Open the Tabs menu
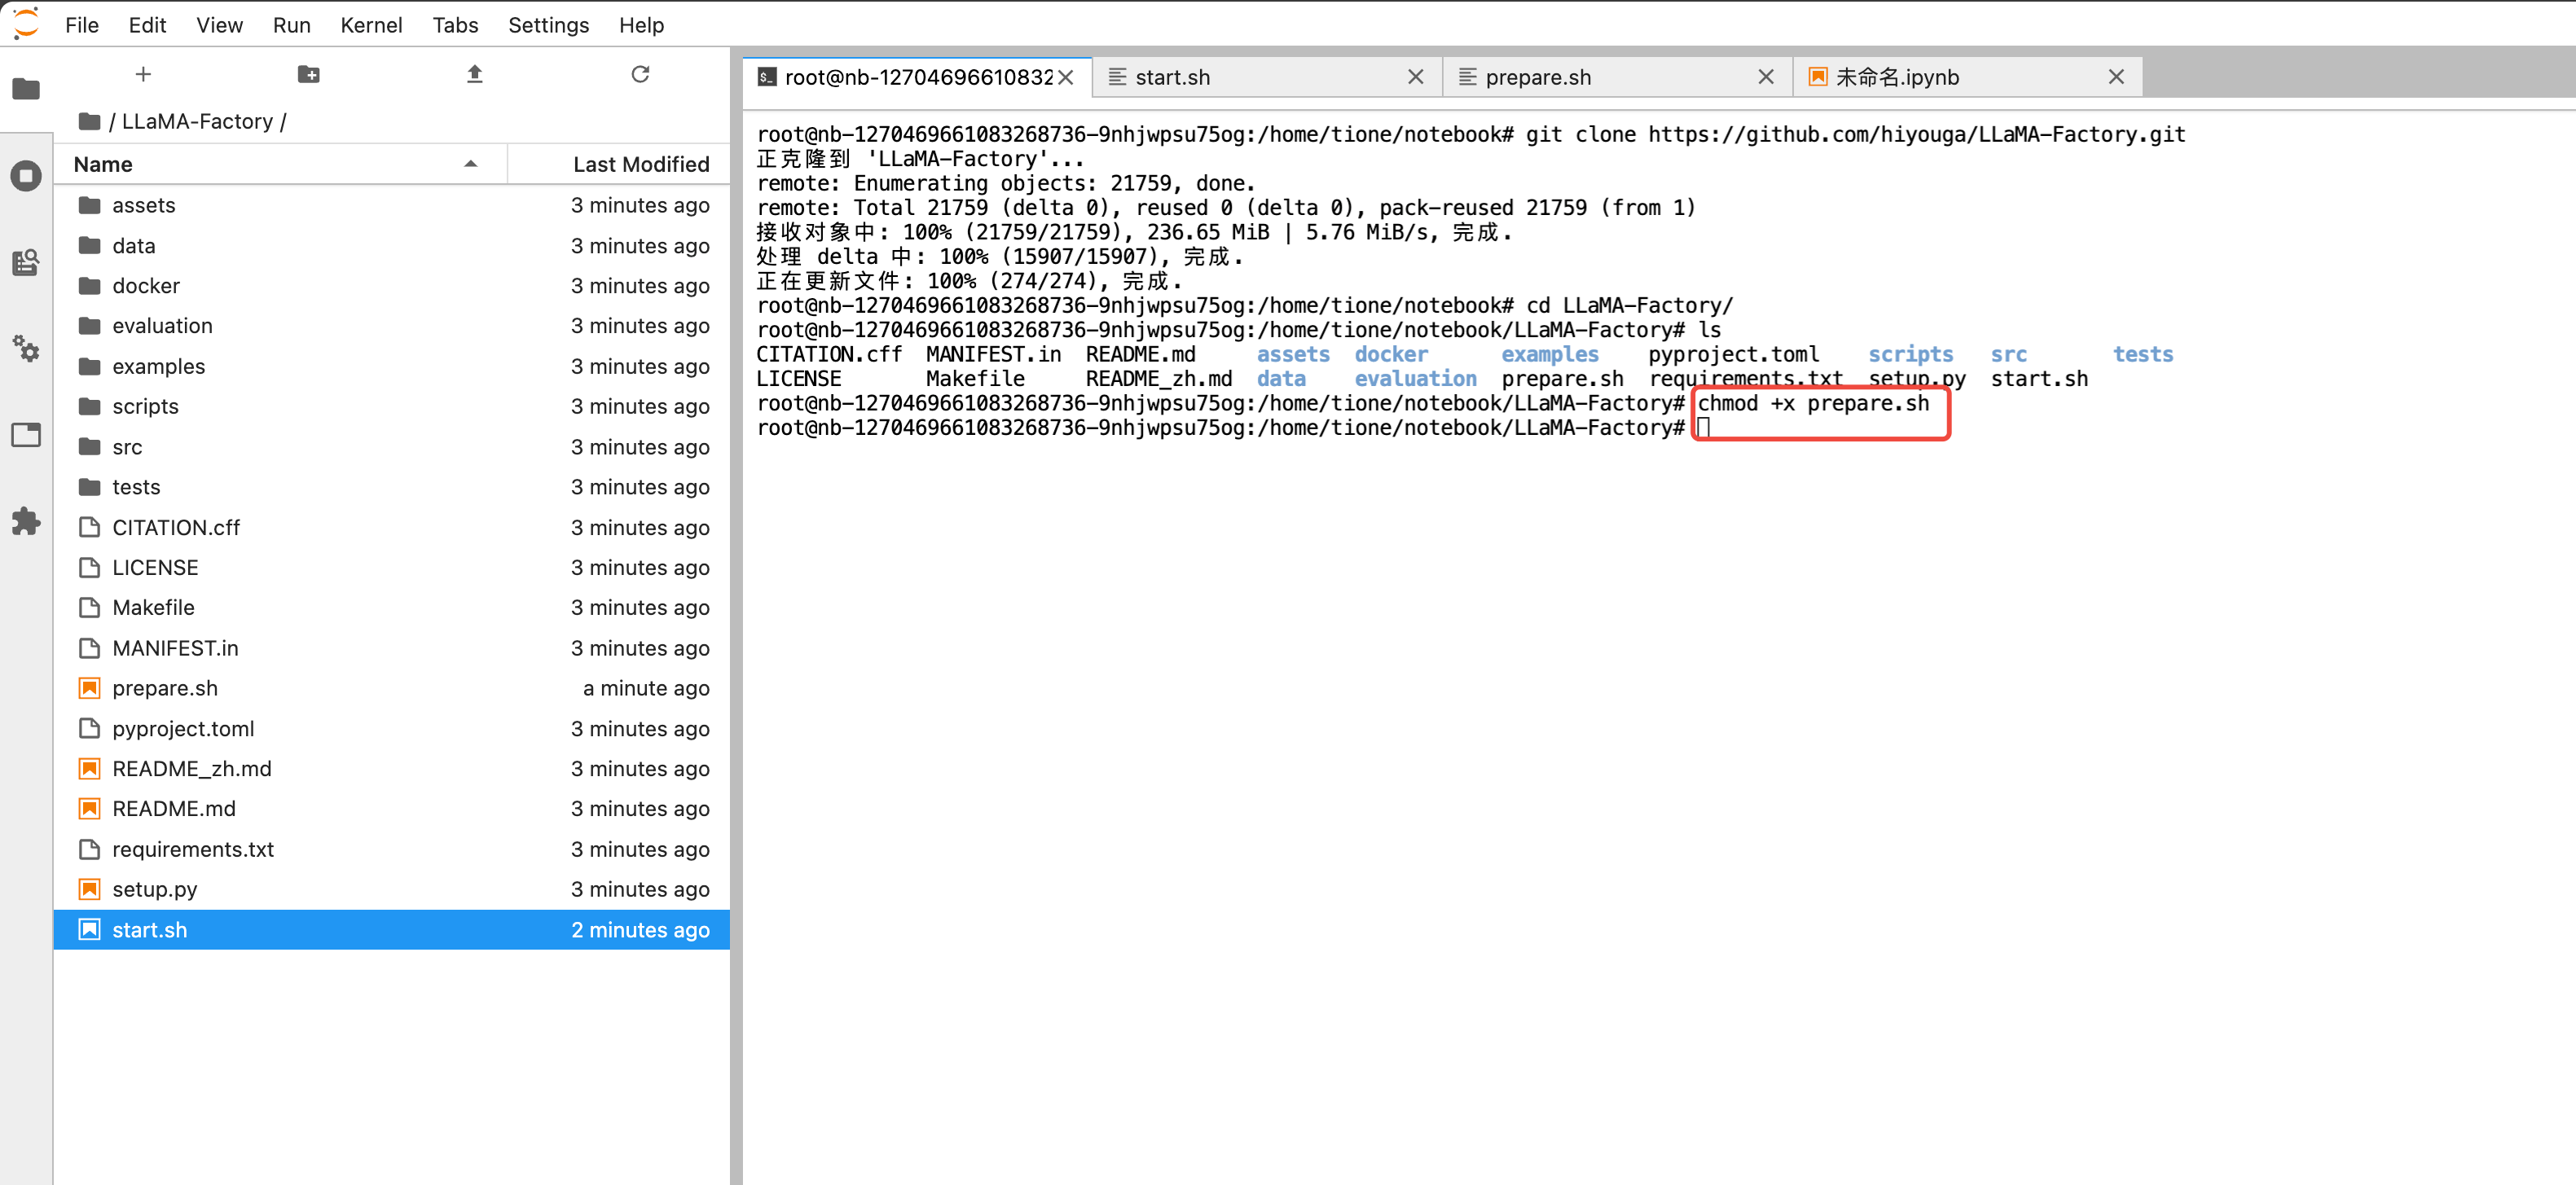The height and width of the screenshot is (1185, 2576). coord(455,25)
